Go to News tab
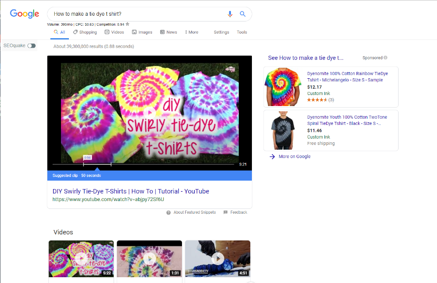This screenshot has height=283, width=437. [169, 32]
